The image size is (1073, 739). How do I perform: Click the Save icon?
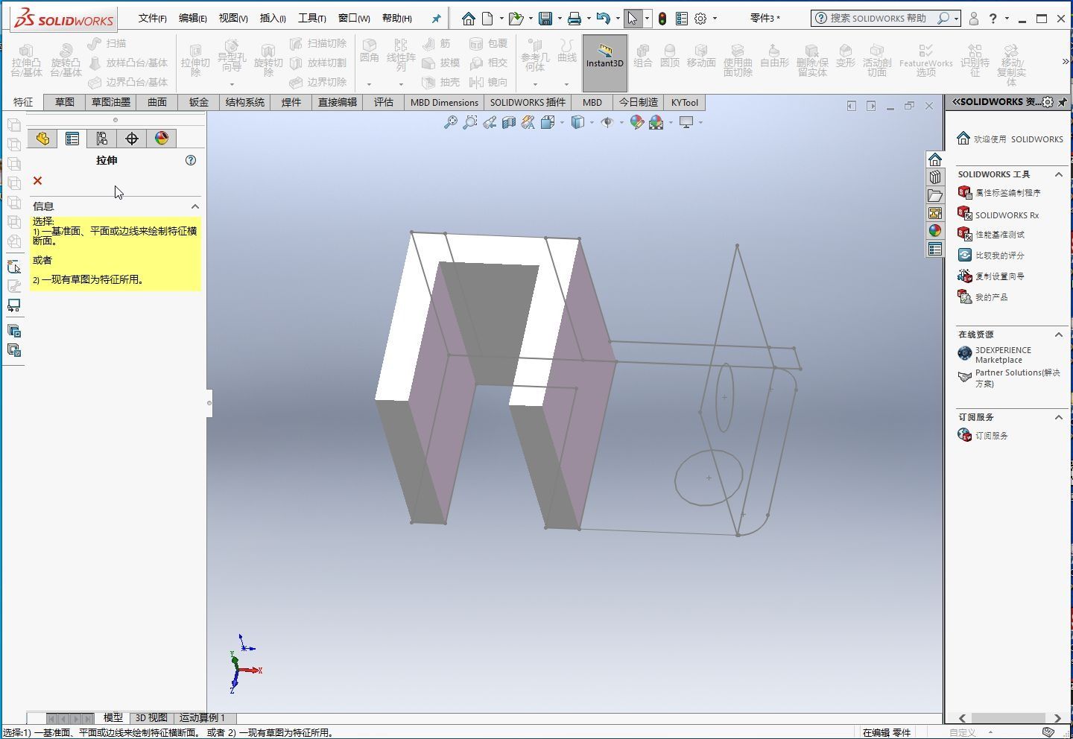point(546,19)
